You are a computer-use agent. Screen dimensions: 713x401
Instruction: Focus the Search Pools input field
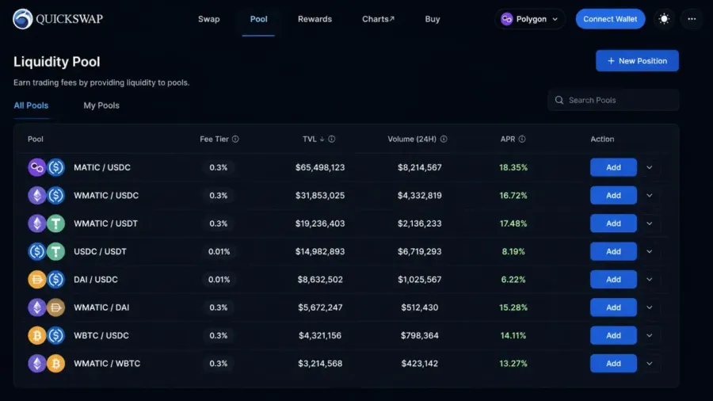pyautogui.click(x=613, y=100)
